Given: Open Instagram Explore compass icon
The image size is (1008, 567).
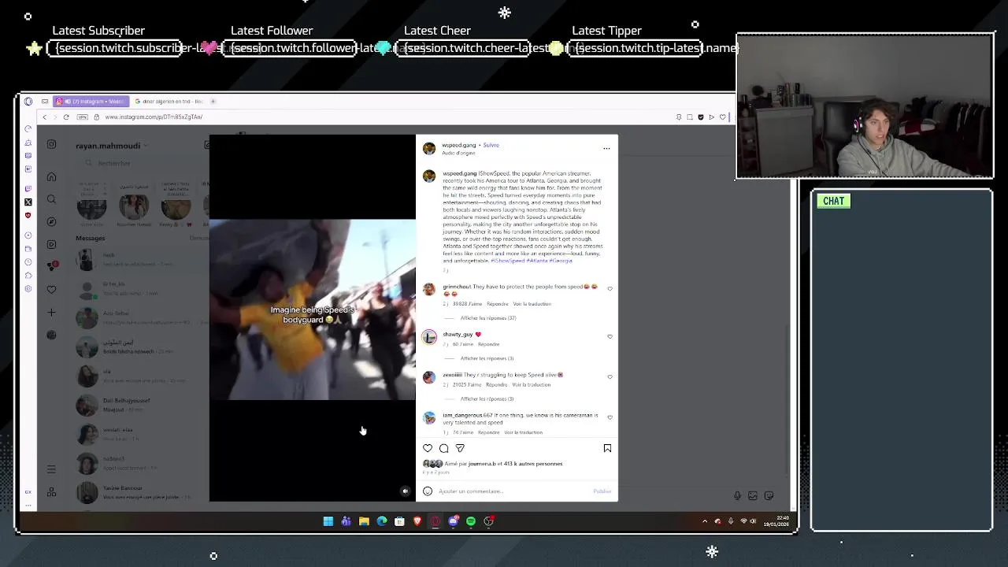Looking at the screenshot, I should (51, 222).
